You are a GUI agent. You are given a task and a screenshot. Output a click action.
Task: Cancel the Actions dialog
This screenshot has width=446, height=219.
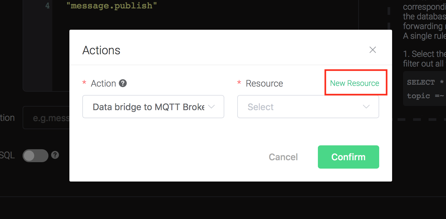click(283, 157)
